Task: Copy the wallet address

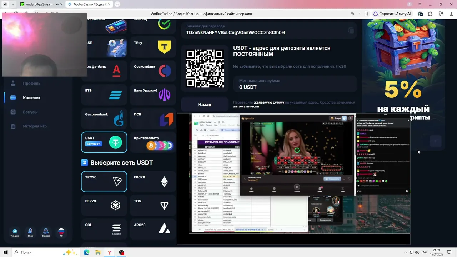Action: (x=351, y=31)
